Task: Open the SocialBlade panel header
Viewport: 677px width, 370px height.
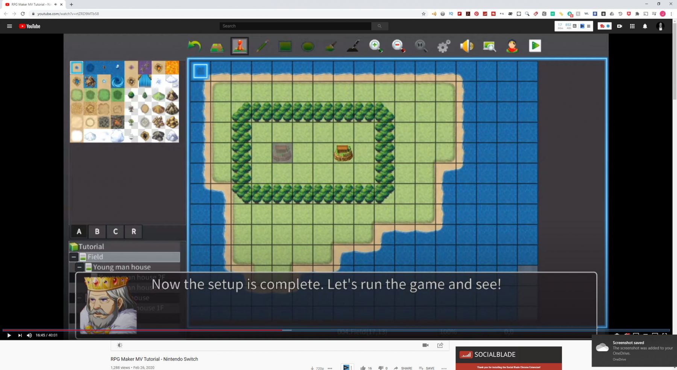Action: coord(509,355)
